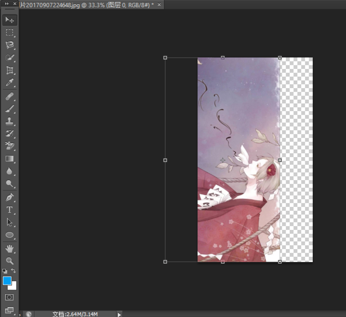This screenshot has height=317, width=346.
Task: Select the Hand tool
Action: (x=9, y=249)
